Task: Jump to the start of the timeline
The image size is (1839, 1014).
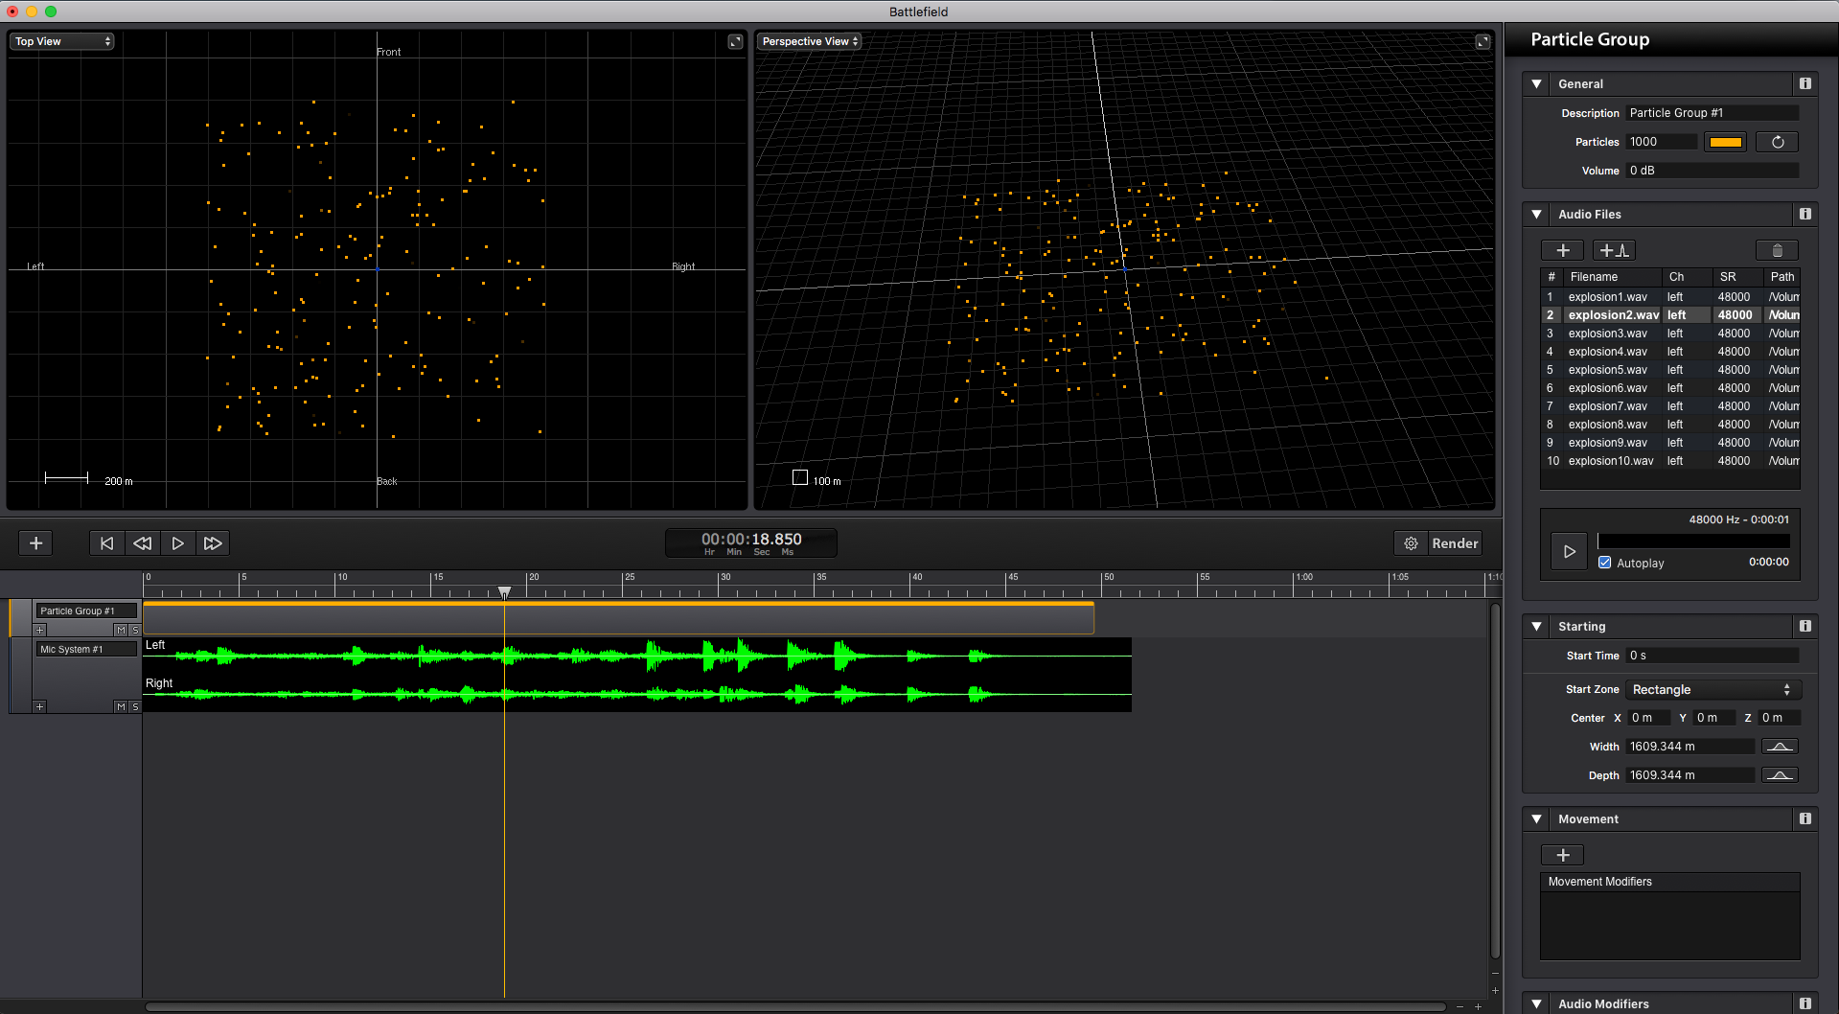Action: 106,543
